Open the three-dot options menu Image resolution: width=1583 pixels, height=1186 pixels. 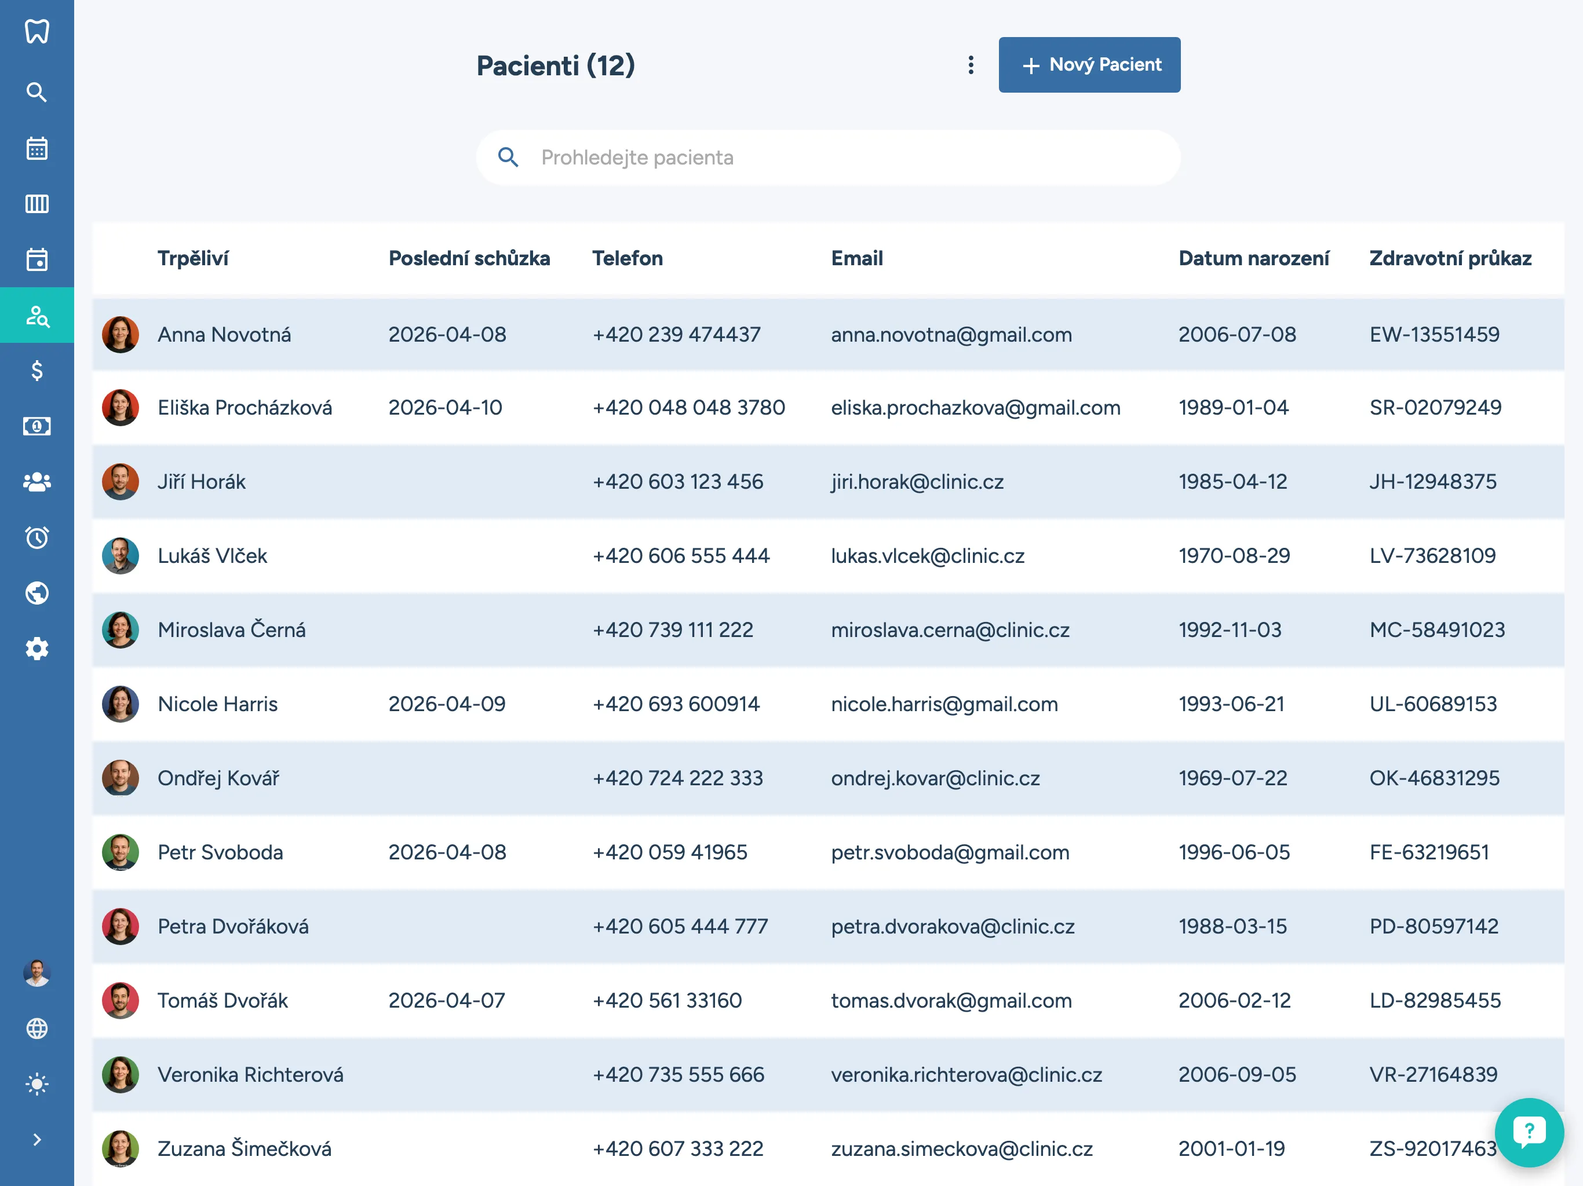(971, 65)
